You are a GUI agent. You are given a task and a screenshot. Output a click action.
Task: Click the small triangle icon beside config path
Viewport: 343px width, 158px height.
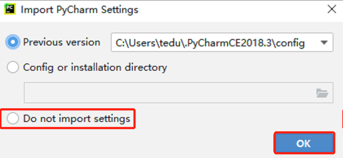point(323,43)
